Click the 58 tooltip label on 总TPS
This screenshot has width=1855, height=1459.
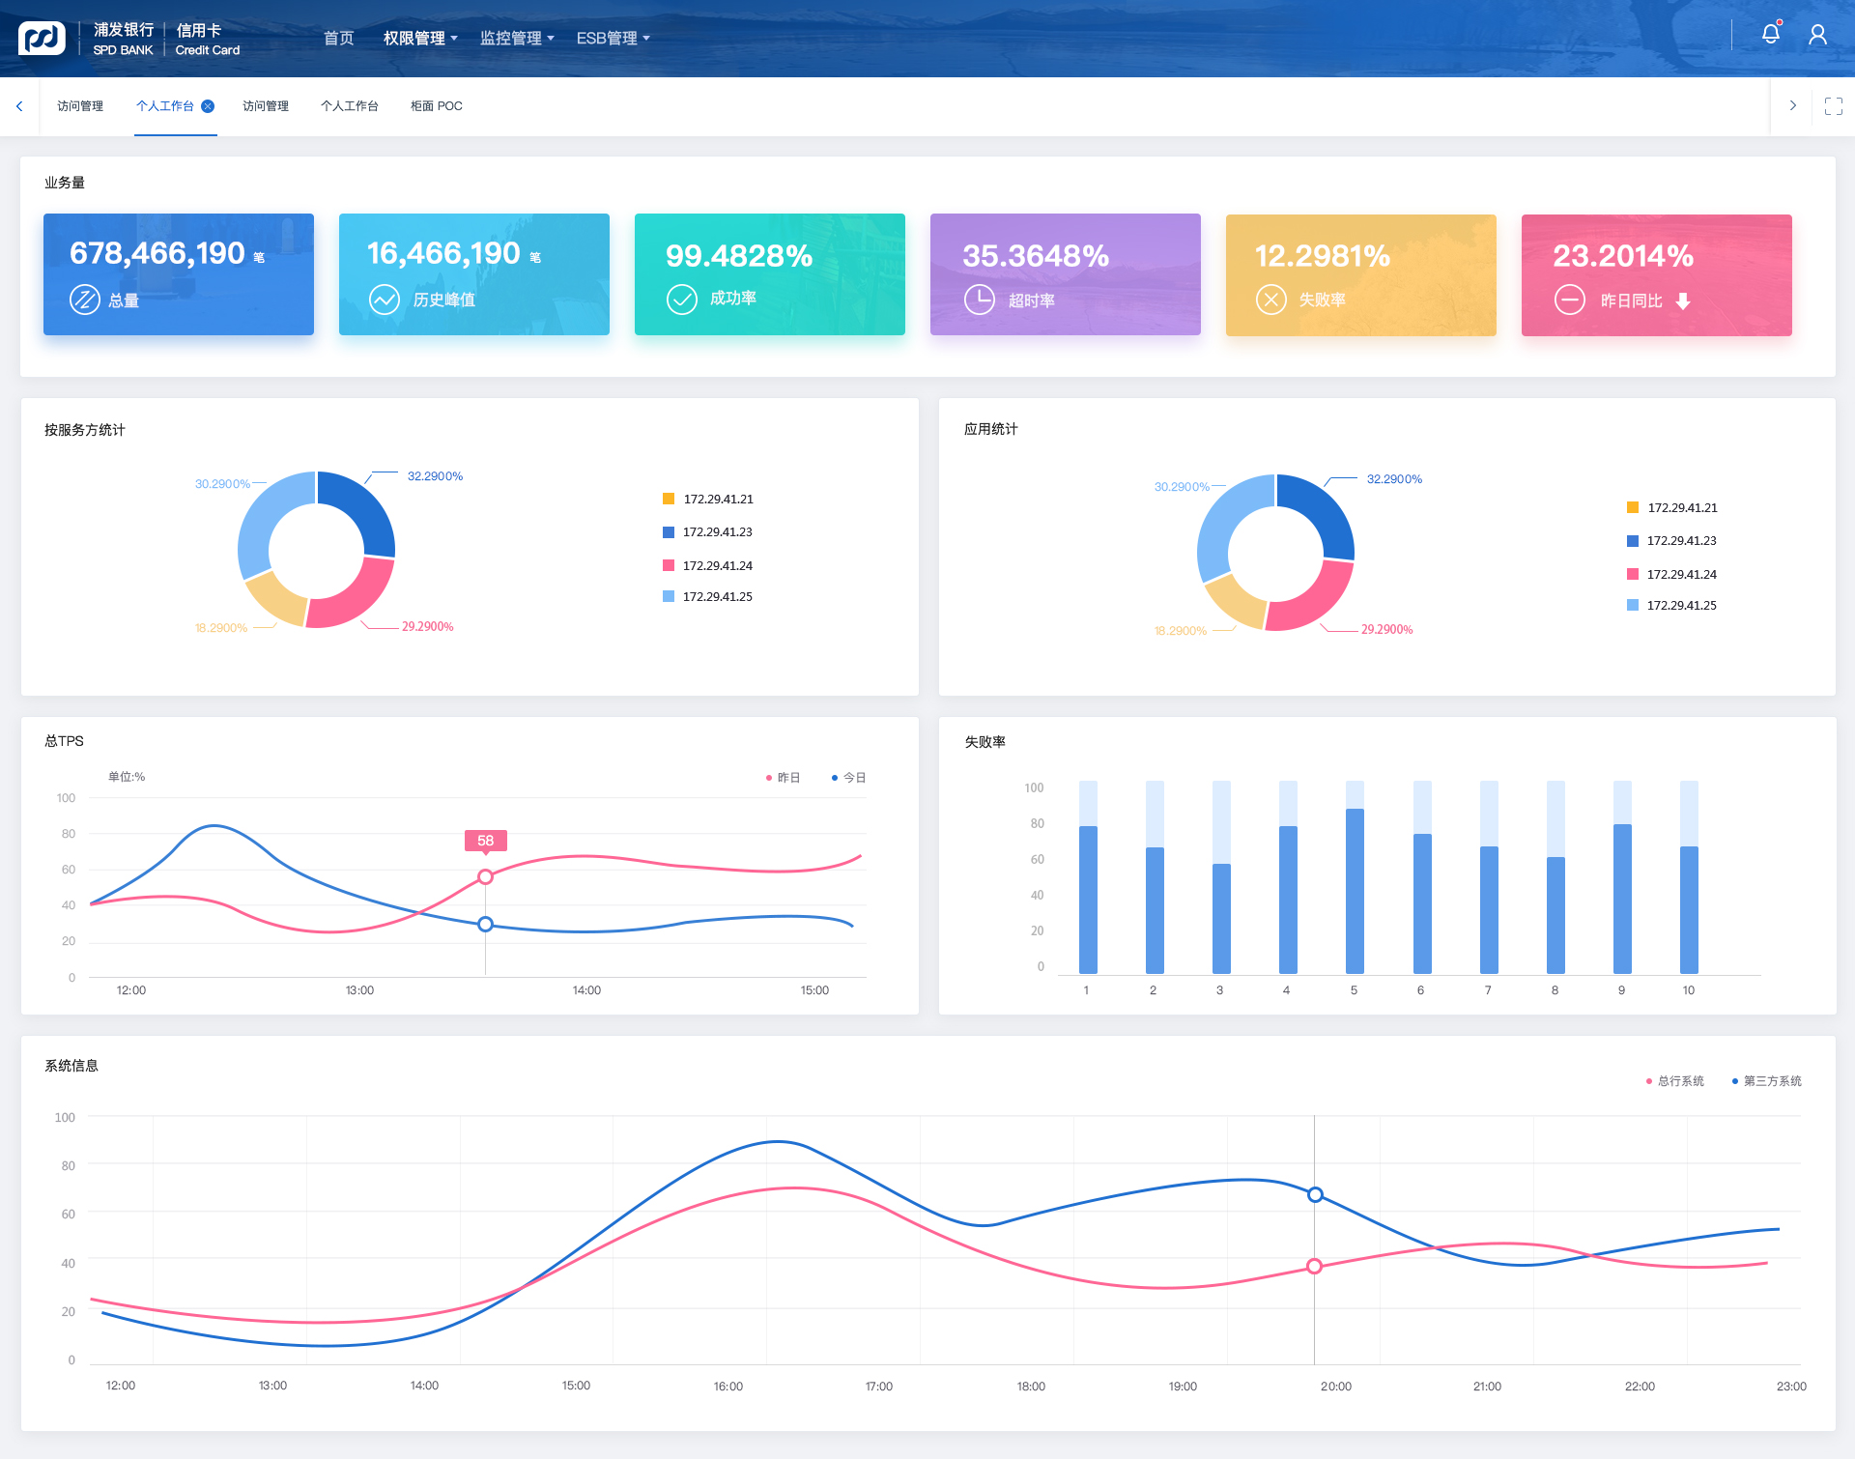(x=486, y=841)
